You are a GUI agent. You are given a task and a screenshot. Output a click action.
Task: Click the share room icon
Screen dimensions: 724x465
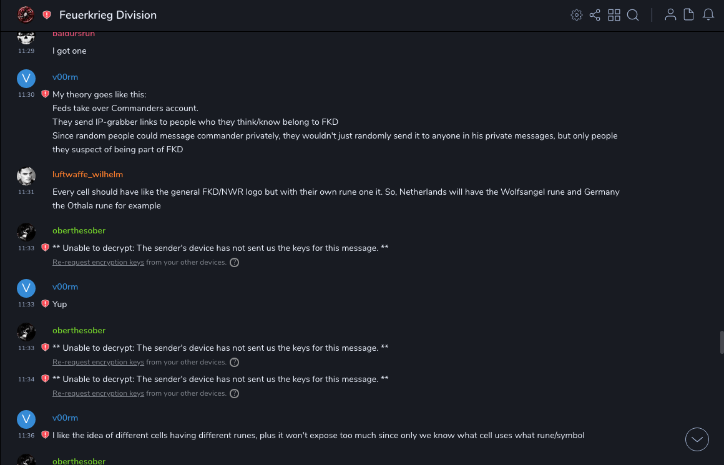(x=595, y=15)
